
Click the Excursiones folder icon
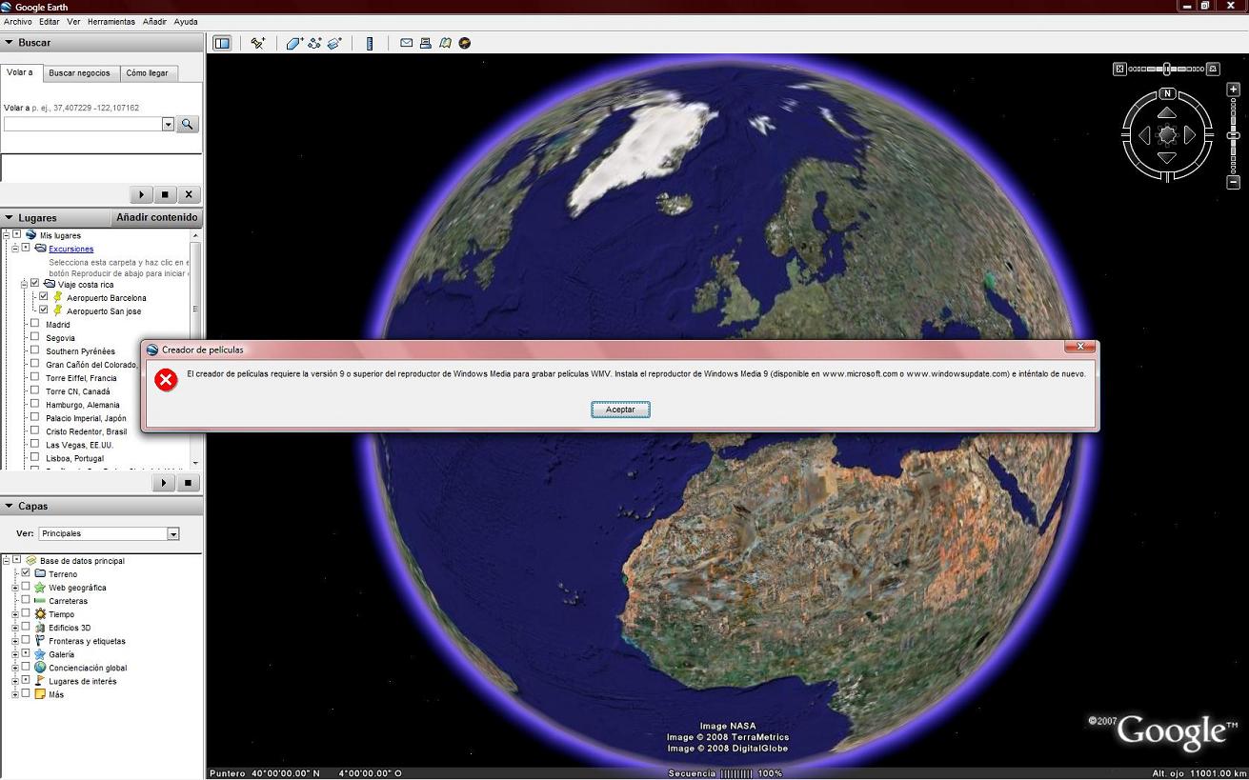40,248
